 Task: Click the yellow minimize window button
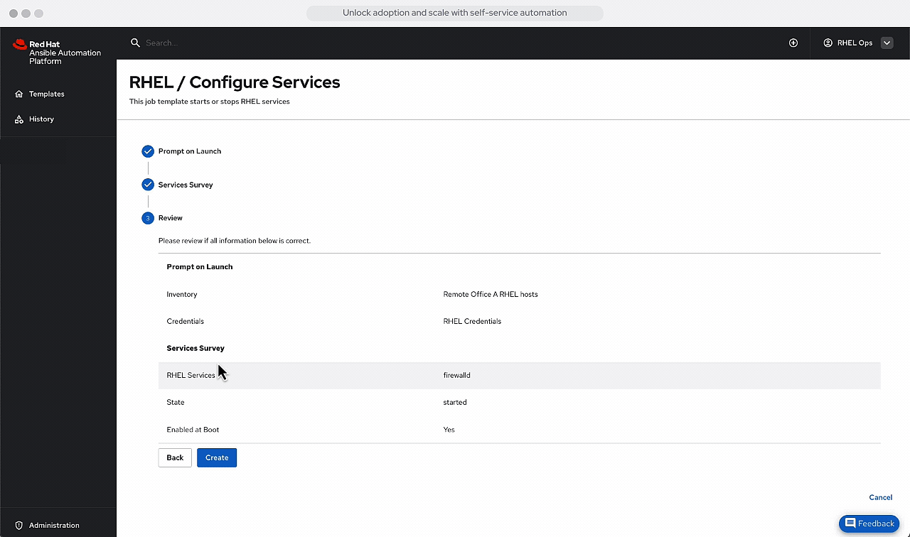26,13
